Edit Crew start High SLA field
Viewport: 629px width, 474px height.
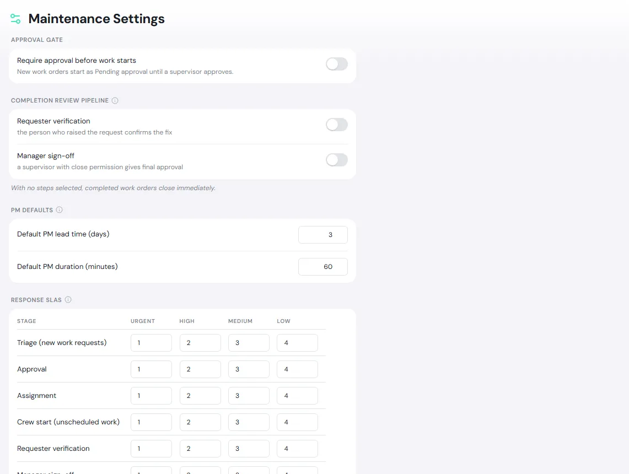200,422
